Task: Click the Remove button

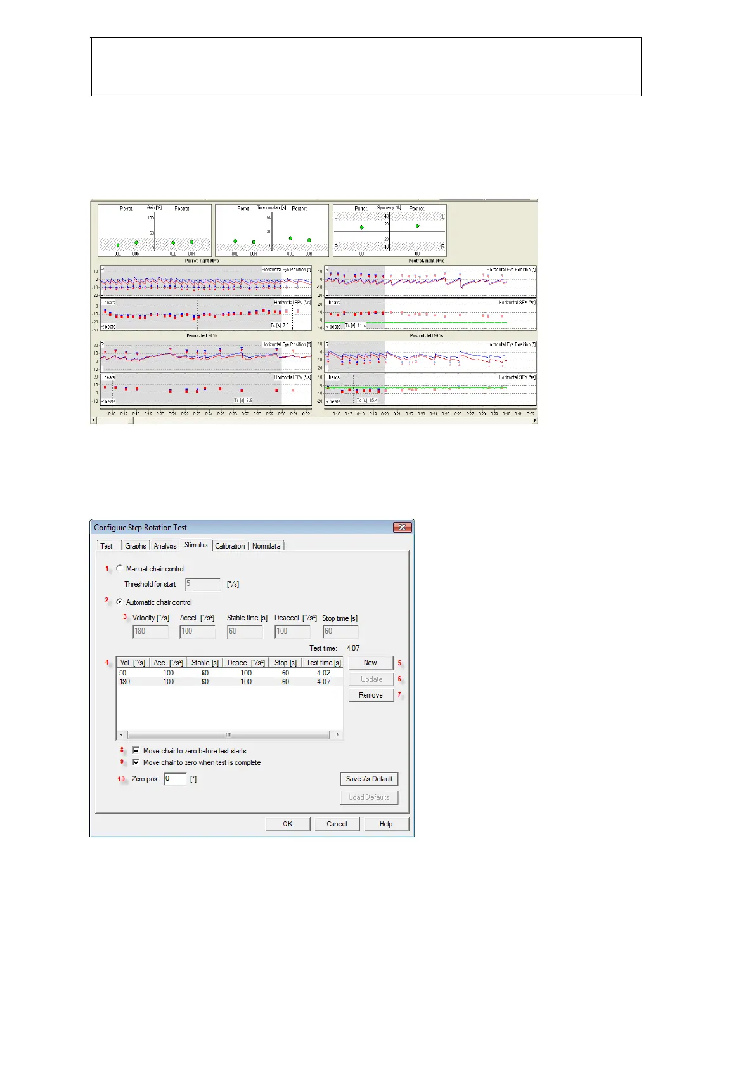Action: pyautogui.click(x=371, y=695)
